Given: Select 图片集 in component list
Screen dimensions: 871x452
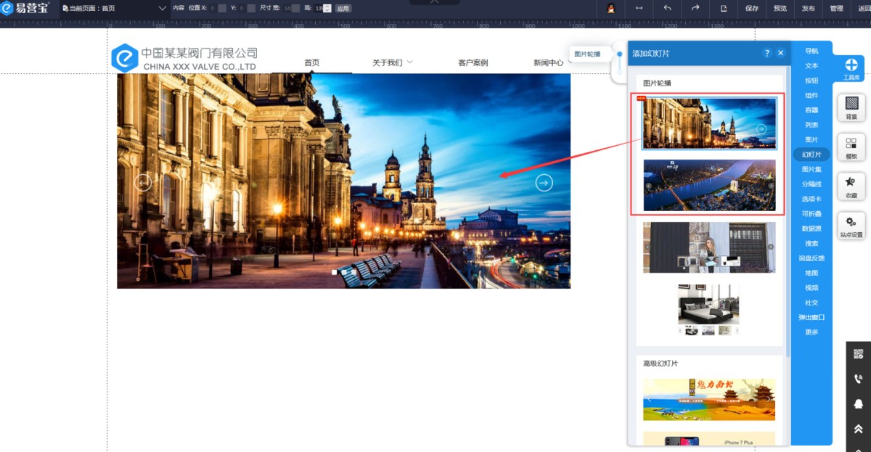Looking at the screenshot, I should [811, 169].
